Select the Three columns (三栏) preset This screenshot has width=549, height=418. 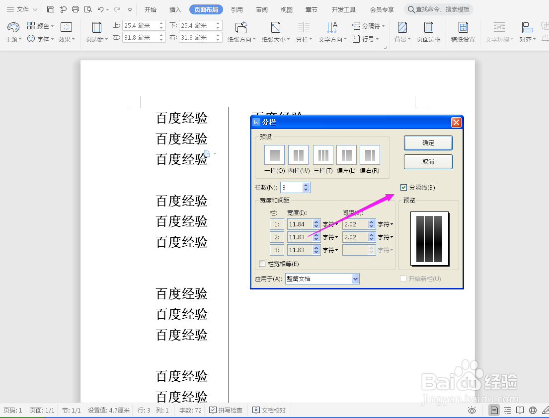tap(323, 155)
